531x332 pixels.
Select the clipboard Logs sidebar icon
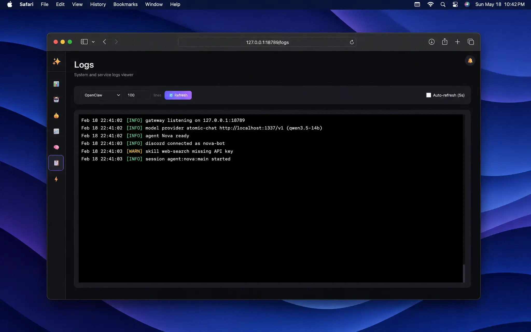tap(56, 163)
